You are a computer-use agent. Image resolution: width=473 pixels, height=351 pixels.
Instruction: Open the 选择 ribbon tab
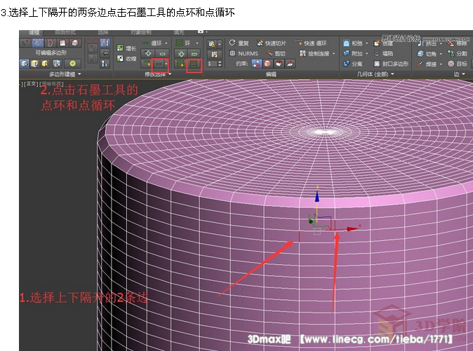pos(103,32)
